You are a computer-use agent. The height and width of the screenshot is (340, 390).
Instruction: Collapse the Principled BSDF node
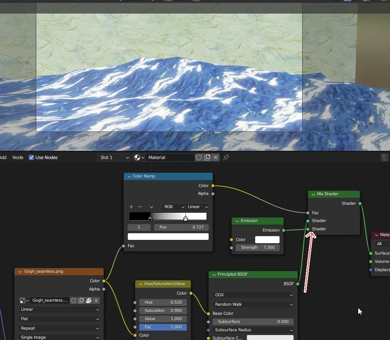pos(213,274)
